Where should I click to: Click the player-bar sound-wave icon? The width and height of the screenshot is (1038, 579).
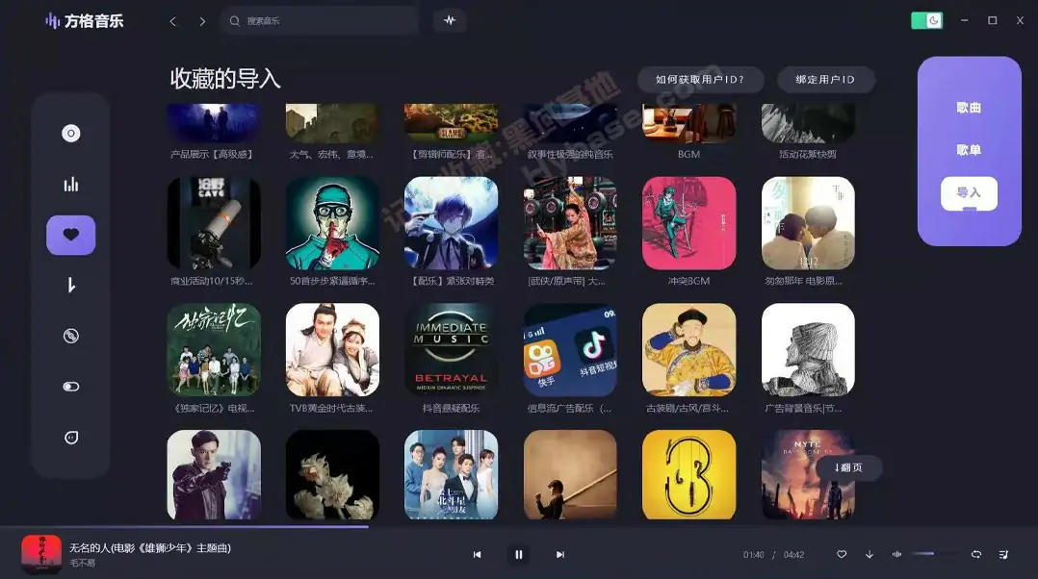(896, 554)
